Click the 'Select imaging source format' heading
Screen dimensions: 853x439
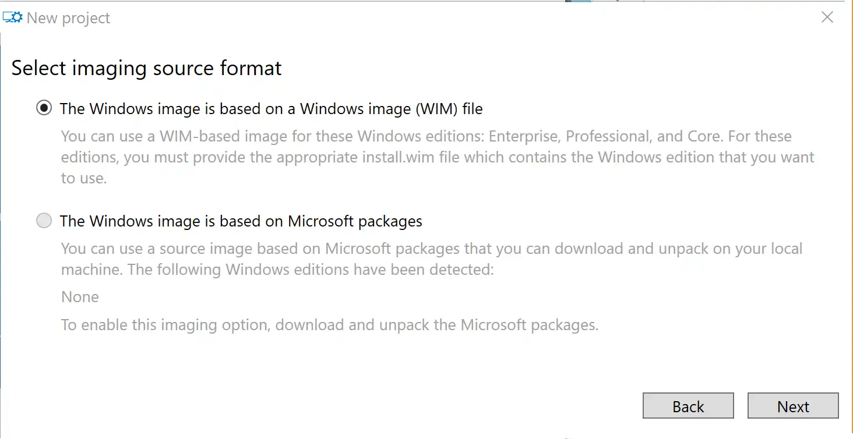click(146, 68)
